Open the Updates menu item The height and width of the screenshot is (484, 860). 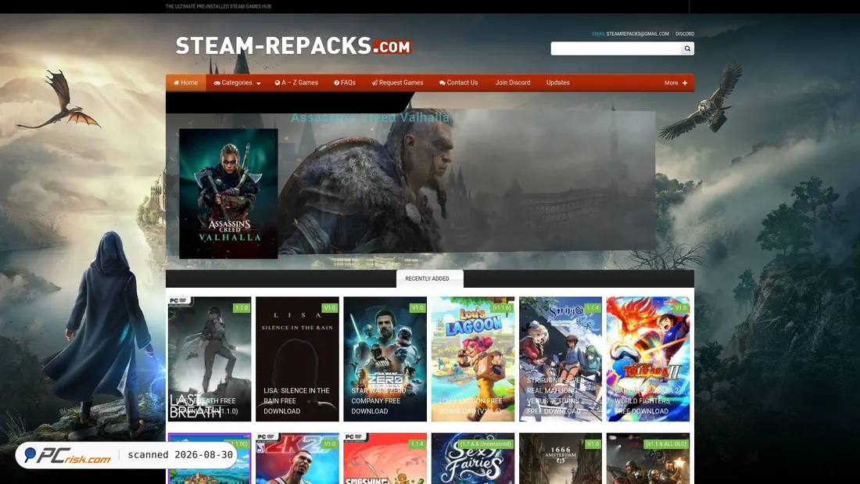pos(557,83)
